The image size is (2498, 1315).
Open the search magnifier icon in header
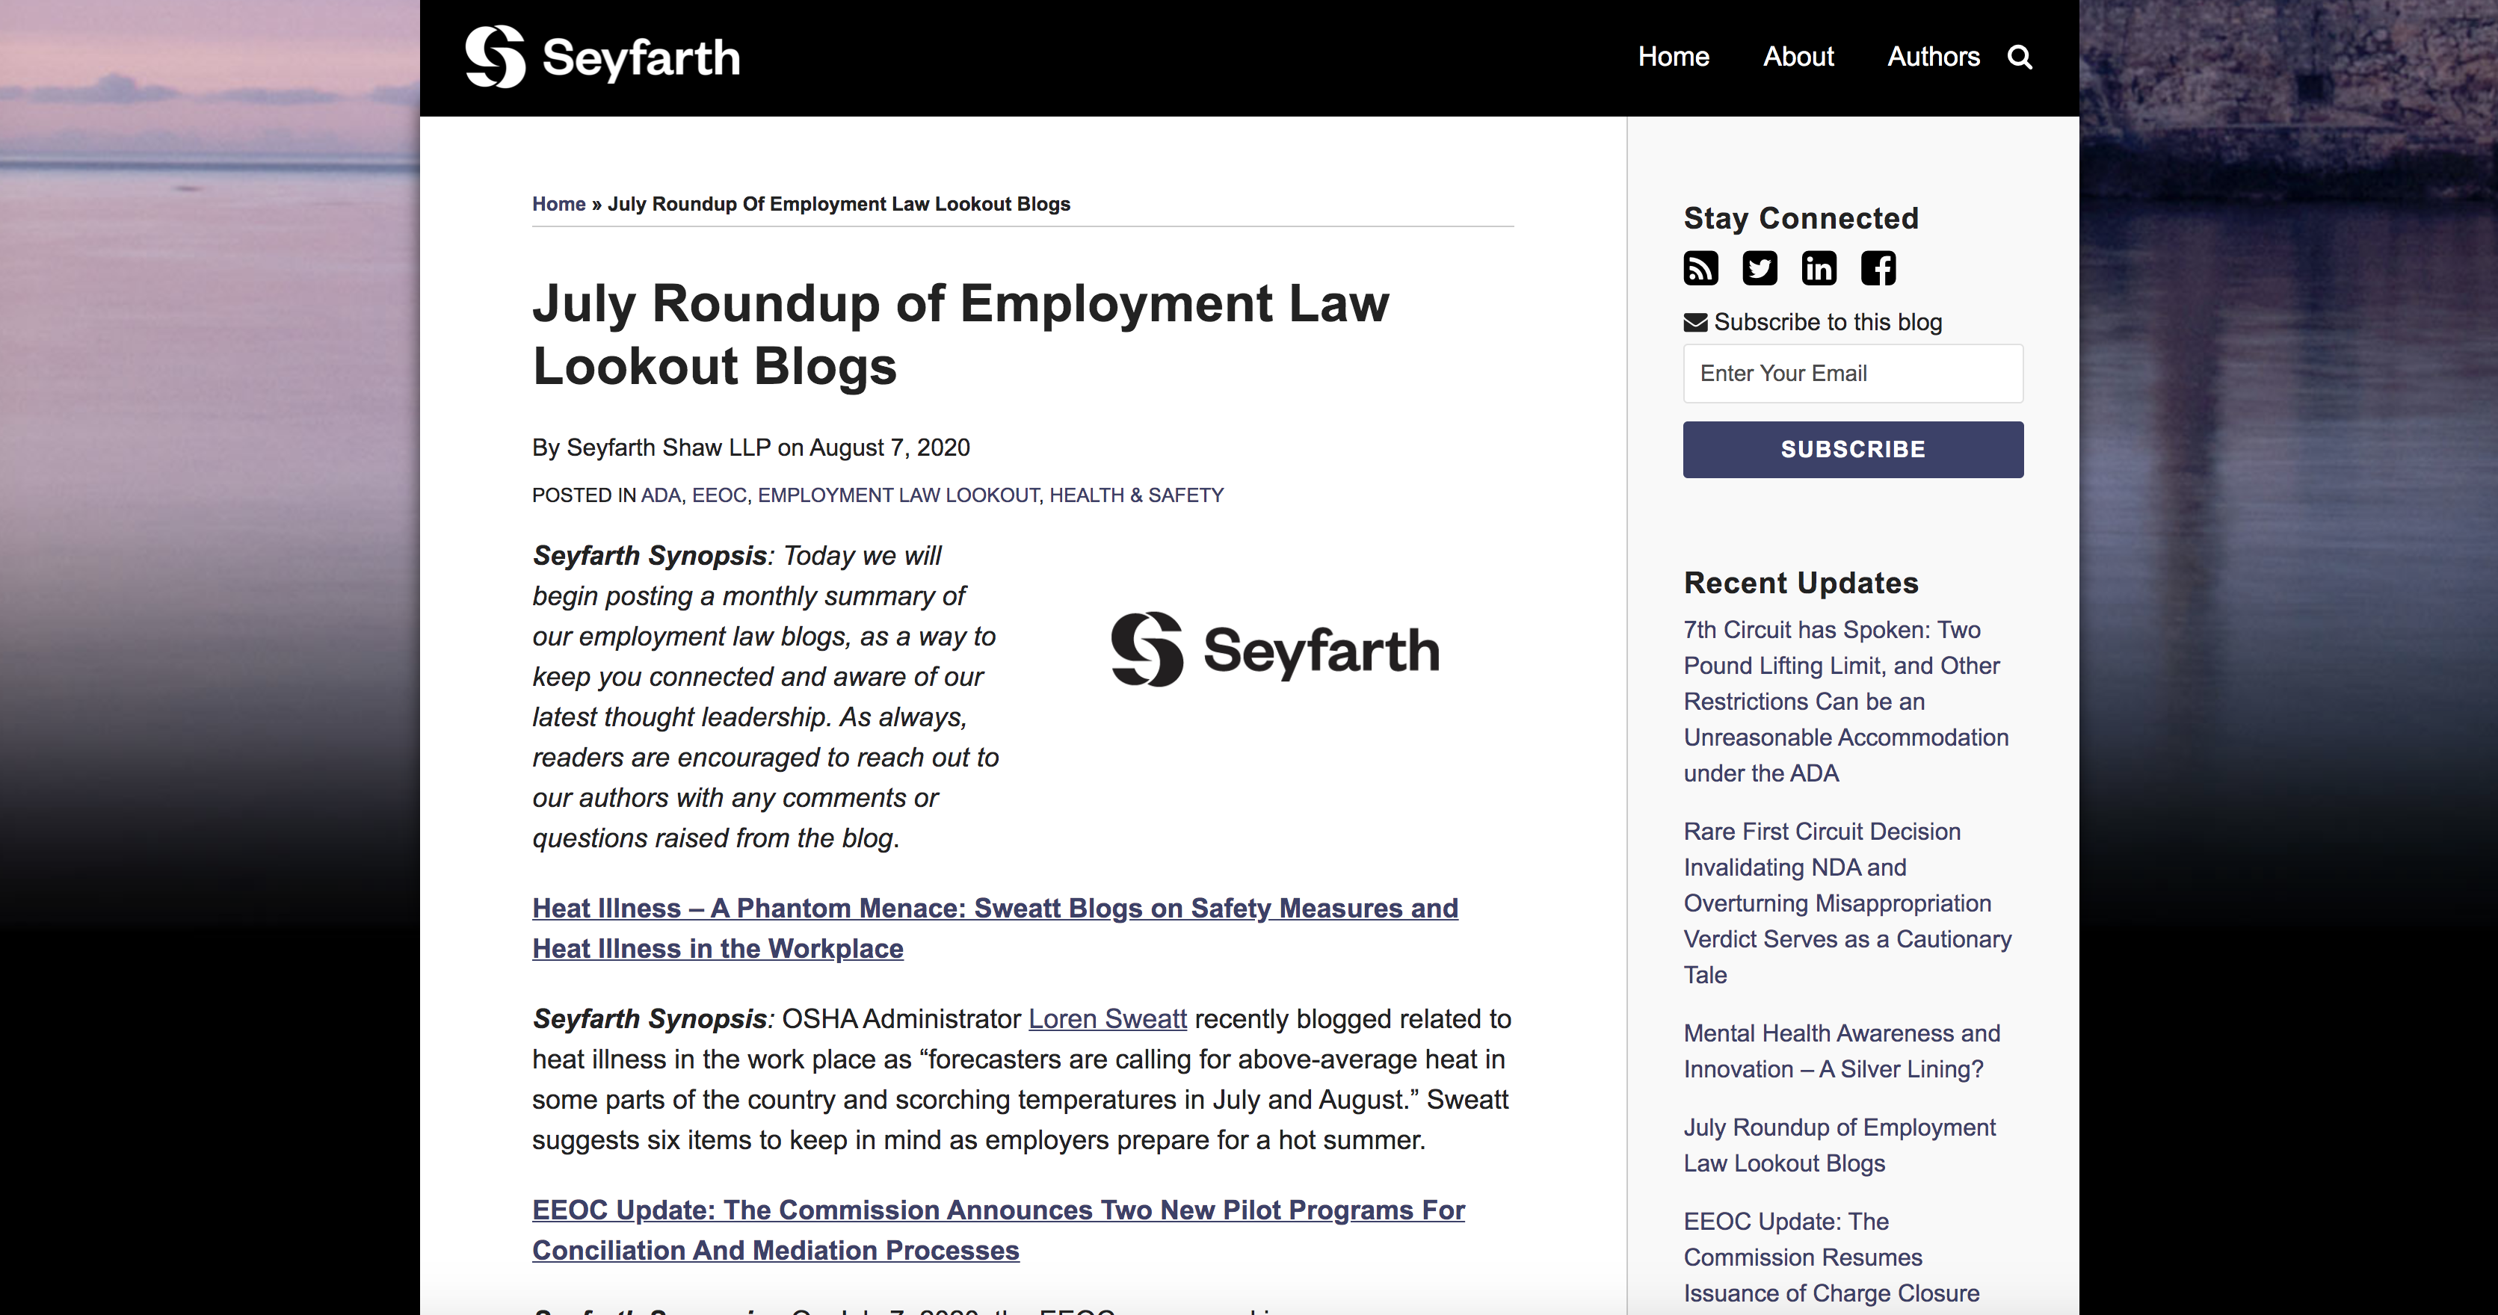2019,58
